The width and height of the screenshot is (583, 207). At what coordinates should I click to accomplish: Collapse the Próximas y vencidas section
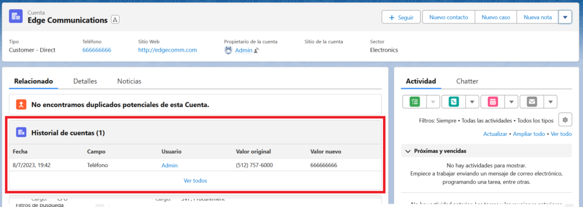pos(408,151)
